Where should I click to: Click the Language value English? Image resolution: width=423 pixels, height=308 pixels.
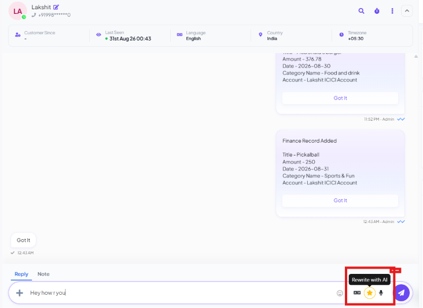(x=193, y=39)
